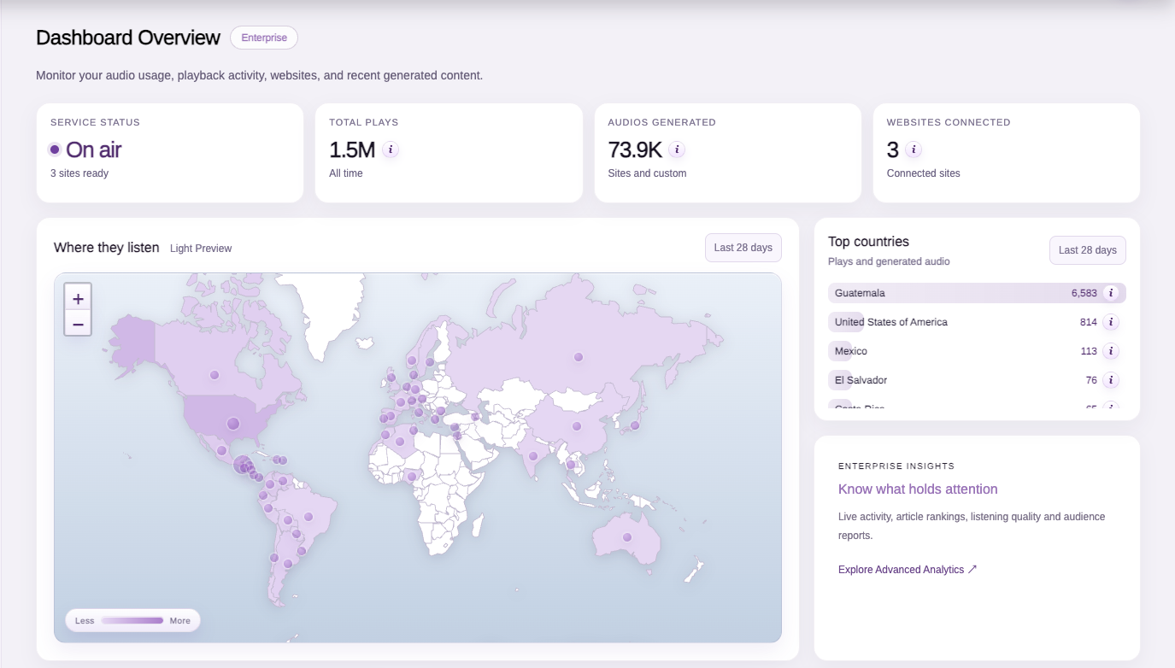The width and height of the screenshot is (1175, 668).
Task: Select the El Salvador country row
Action: point(977,380)
